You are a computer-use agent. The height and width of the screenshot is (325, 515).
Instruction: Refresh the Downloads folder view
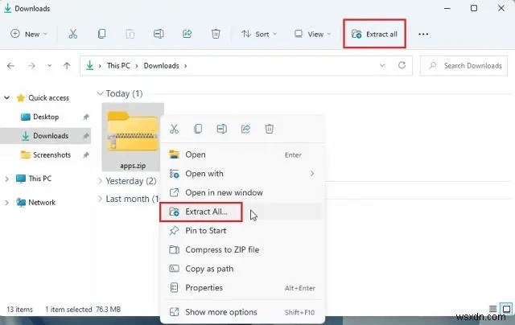(402, 65)
